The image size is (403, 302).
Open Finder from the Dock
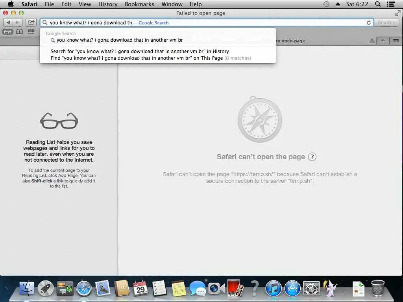[x=27, y=288]
